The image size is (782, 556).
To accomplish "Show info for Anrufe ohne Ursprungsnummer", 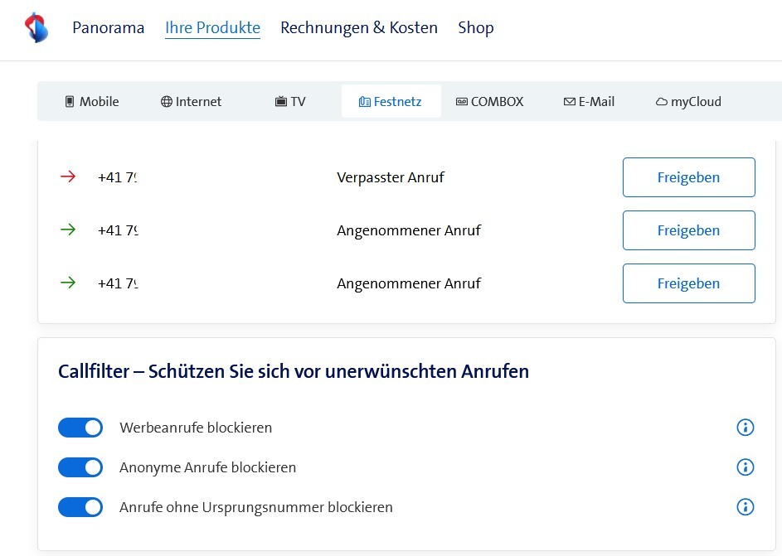I will pos(746,507).
